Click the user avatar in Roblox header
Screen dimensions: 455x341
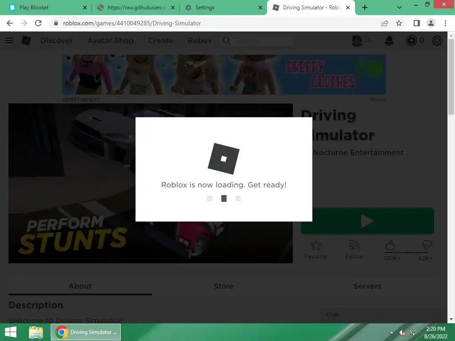point(357,40)
